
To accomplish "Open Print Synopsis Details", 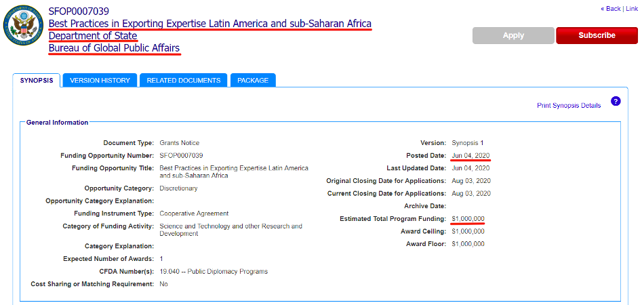I will click(569, 106).
